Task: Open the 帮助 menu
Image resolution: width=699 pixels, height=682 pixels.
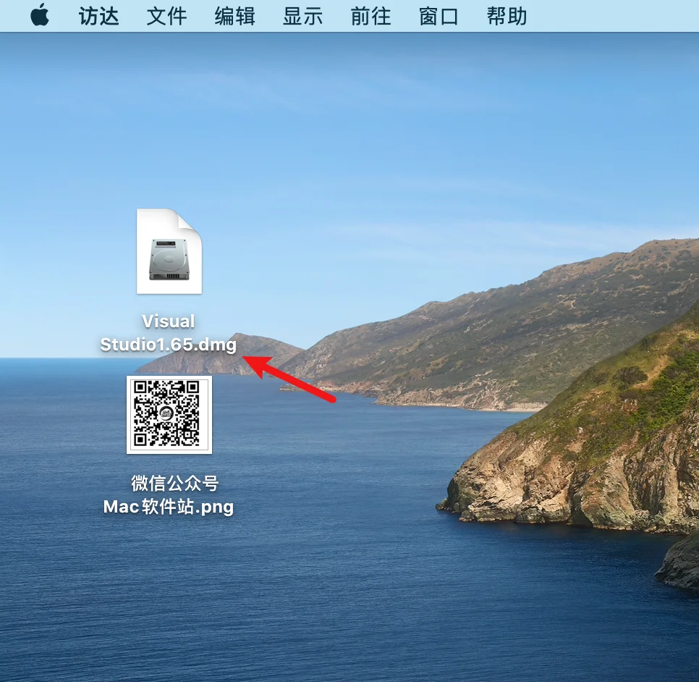Action: point(507,17)
